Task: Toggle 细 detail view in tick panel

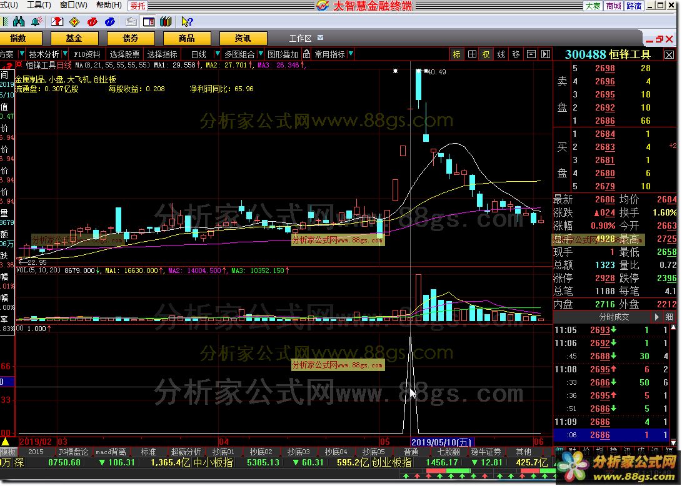Action: pyautogui.click(x=669, y=317)
